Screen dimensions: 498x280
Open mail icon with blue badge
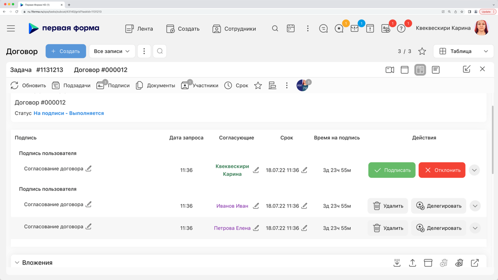click(354, 29)
